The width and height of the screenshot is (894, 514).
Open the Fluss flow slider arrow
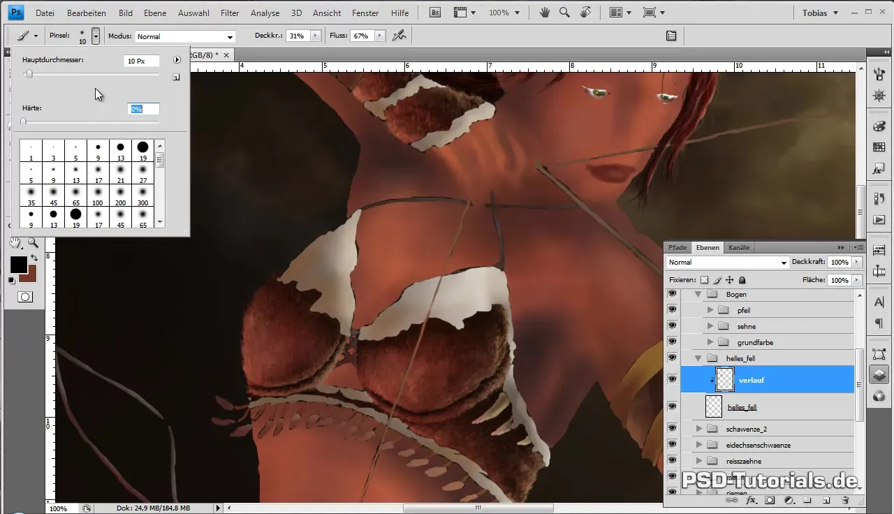pyautogui.click(x=379, y=36)
